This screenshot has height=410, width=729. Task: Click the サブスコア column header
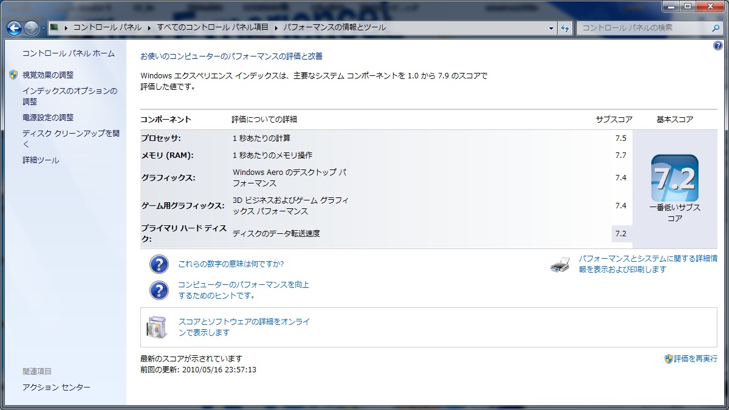(x=613, y=119)
